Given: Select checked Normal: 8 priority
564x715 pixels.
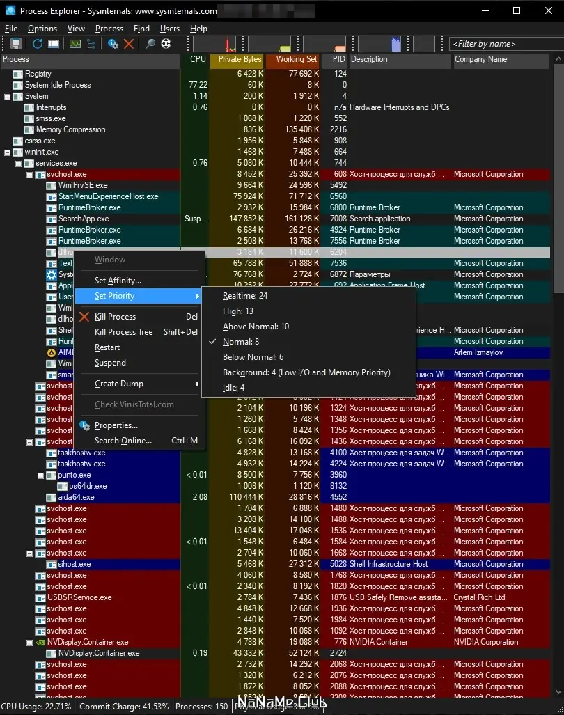Looking at the screenshot, I should tap(308, 342).
